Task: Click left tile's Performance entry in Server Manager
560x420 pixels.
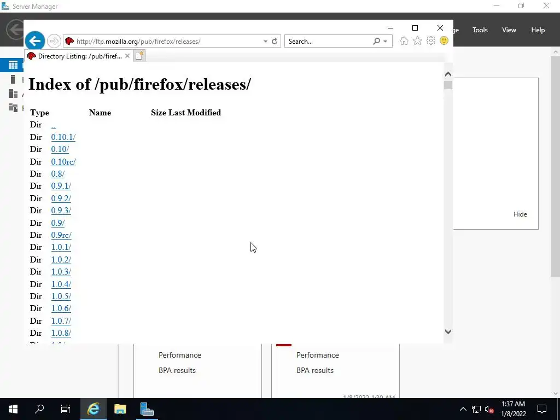Action: pyautogui.click(x=179, y=355)
